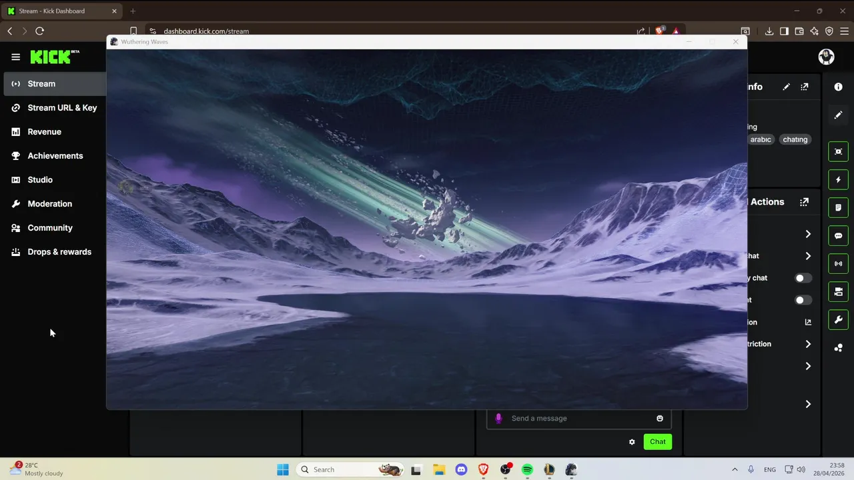The height and width of the screenshot is (480, 854).
Task: Click the green Chat button
Action: (658, 441)
